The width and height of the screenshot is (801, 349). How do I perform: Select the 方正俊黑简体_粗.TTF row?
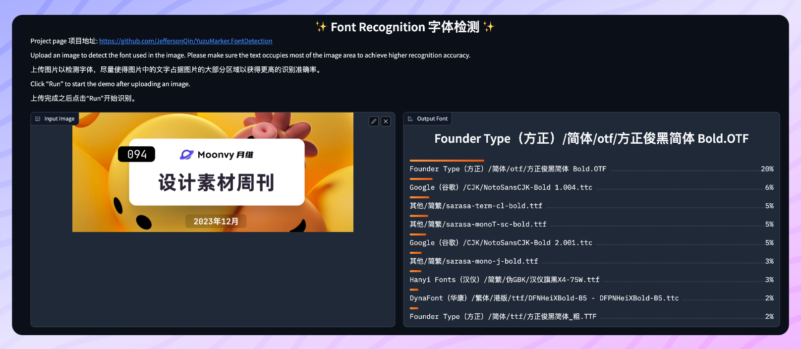(591, 316)
